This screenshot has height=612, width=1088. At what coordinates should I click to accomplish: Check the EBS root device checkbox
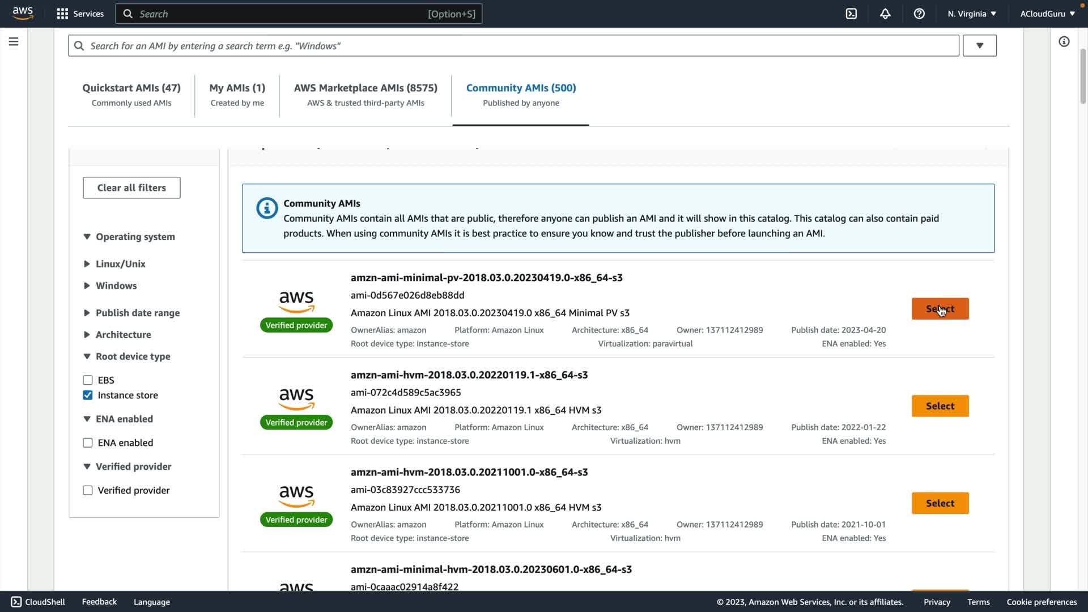click(x=88, y=380)
